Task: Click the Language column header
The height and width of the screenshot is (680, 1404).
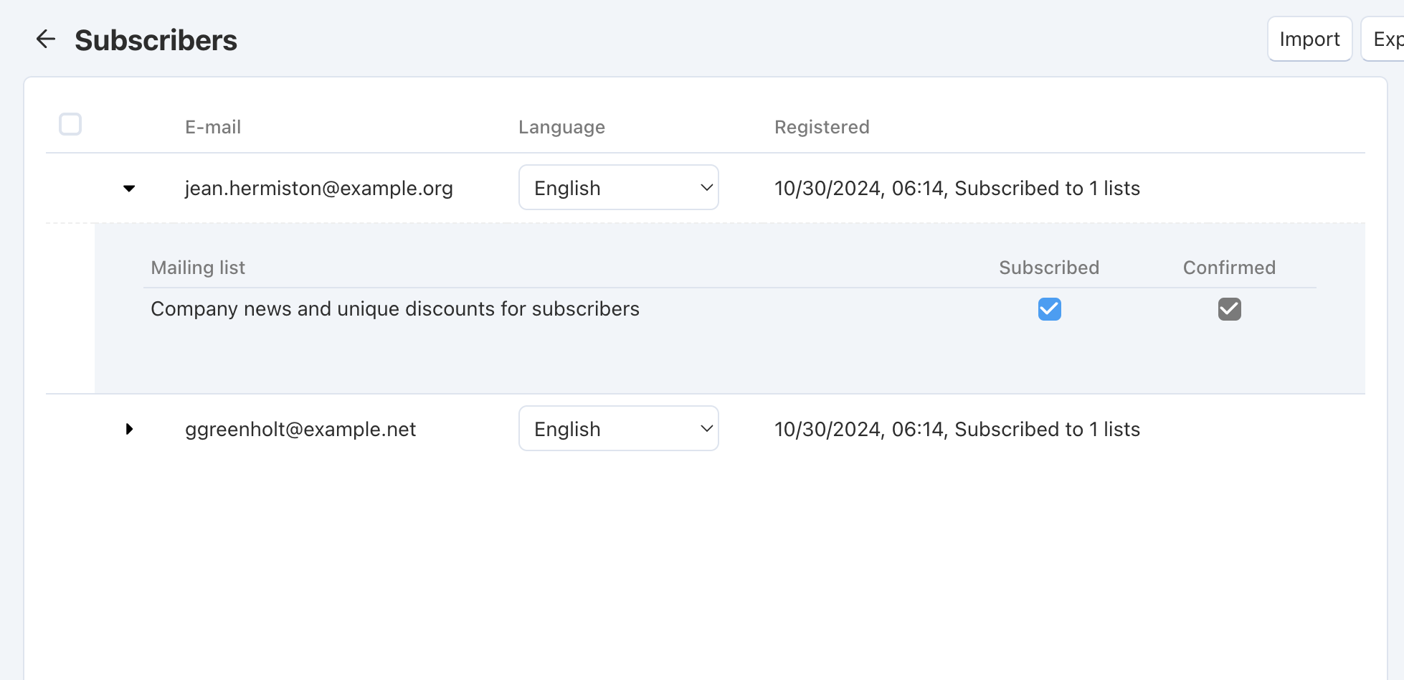Action: click(562, 127)
